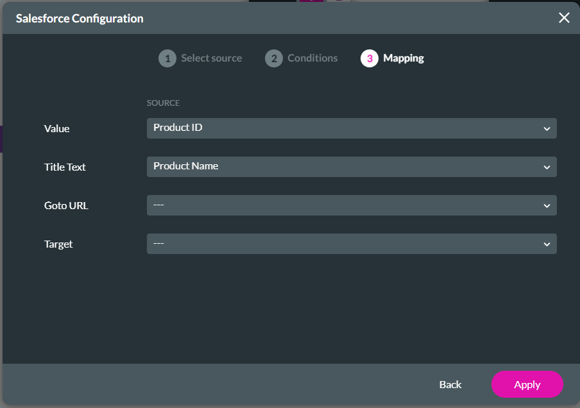Click the chevron on the Goto URL dropdown
The image size is (580, 408).
click(x=547, y=205)
